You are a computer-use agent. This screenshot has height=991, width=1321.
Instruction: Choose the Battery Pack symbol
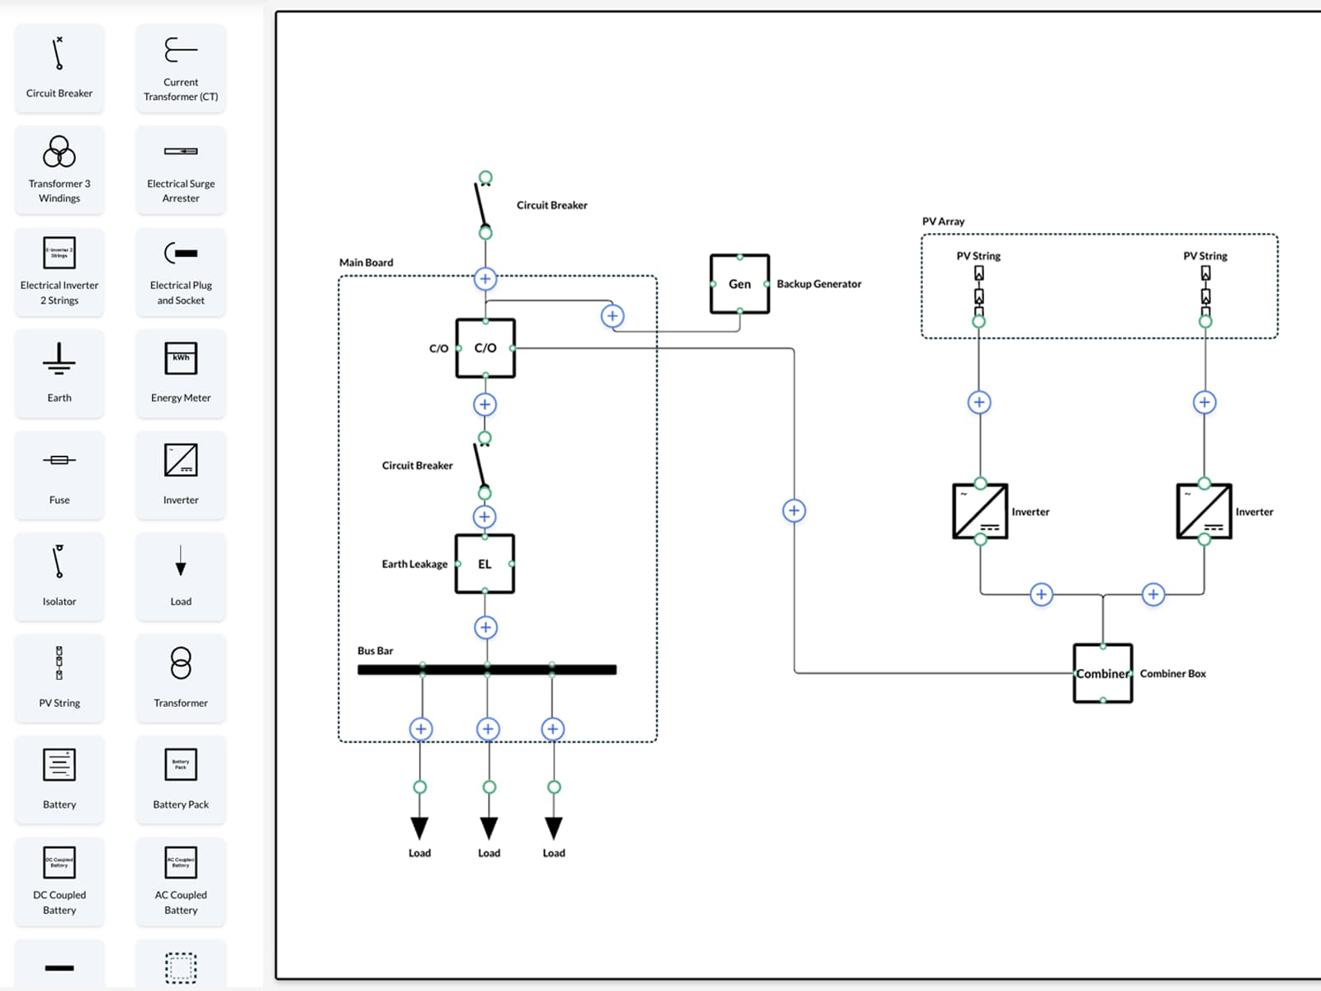coord(181,780)
